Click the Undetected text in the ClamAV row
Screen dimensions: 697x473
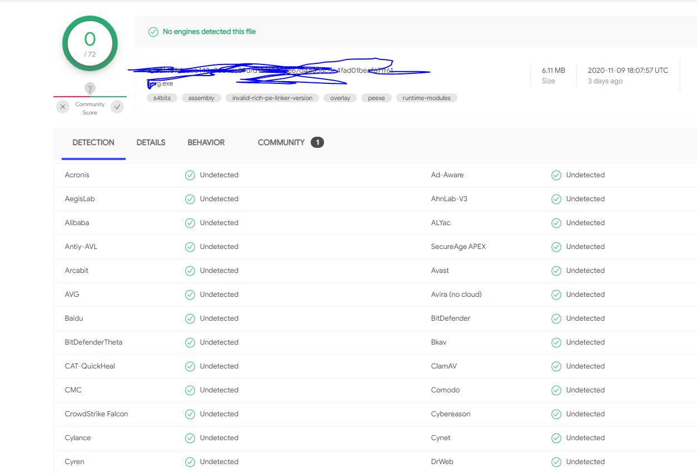click(585, 366)
